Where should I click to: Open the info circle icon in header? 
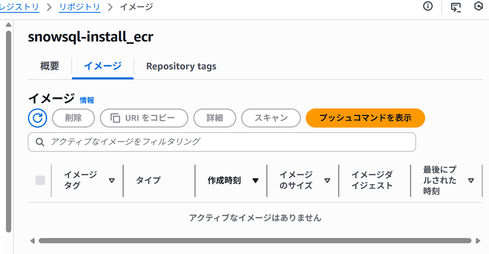coord(428,7)
